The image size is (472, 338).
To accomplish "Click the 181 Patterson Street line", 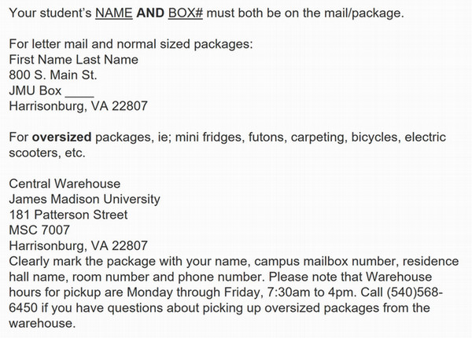I will 68,214.
